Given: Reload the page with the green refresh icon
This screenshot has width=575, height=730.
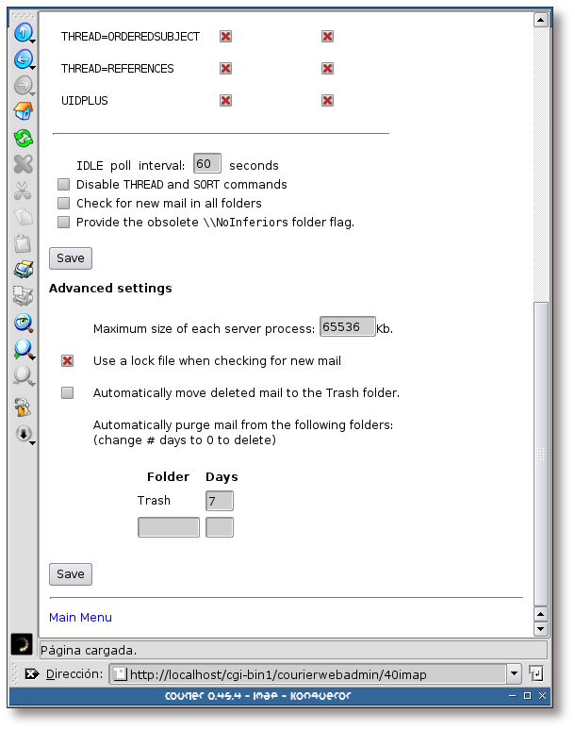Looking at the screenshot, I should (23, 139).
